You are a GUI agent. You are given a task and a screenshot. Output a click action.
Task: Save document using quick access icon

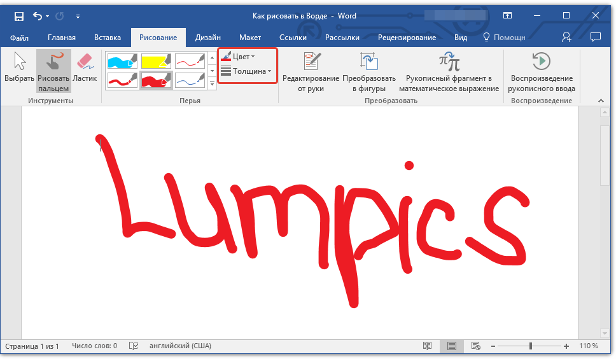tap(18, 15)
